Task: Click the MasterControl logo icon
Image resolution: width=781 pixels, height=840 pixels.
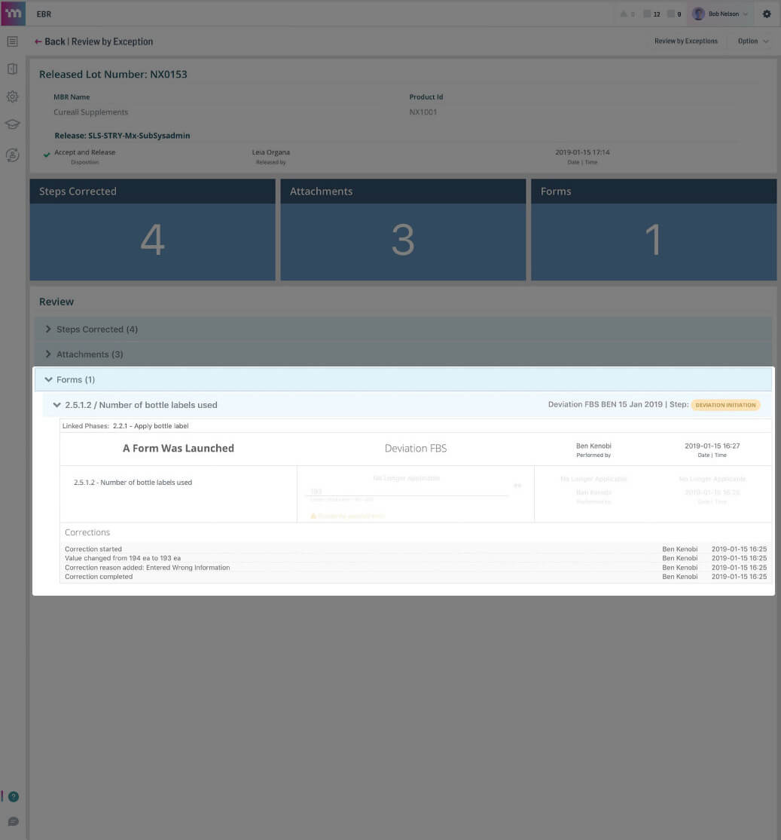Action: pyautogui.click(x=13, y=13)
